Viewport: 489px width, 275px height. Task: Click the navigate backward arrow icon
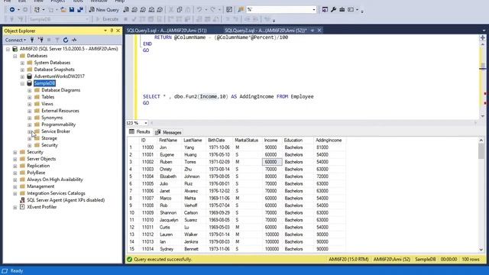12,10
